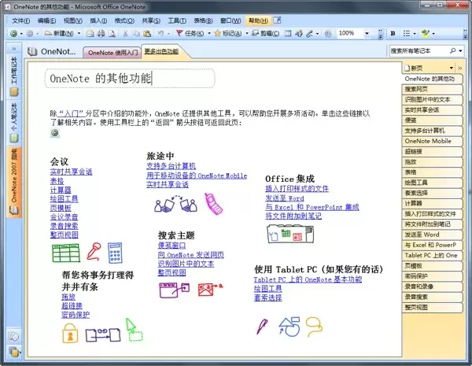The width and height of the screenshot is (472, 366).
Task: Open 用于移动设备的 OneNote Mobile link
Action: click(x=197, y=176)
